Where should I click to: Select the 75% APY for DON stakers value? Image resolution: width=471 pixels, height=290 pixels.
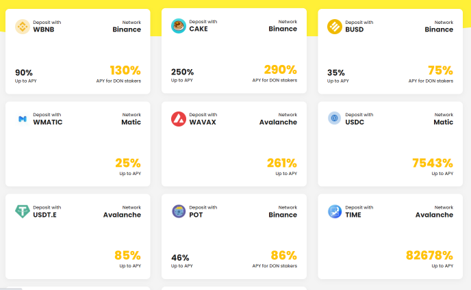[x=440, y=70]
